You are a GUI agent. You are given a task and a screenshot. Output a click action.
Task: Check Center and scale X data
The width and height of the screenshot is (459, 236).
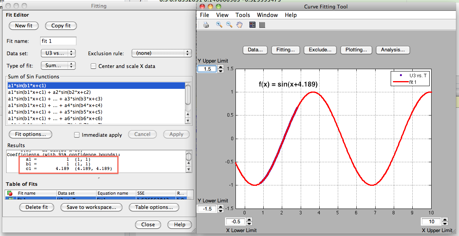tap(93, 66)
